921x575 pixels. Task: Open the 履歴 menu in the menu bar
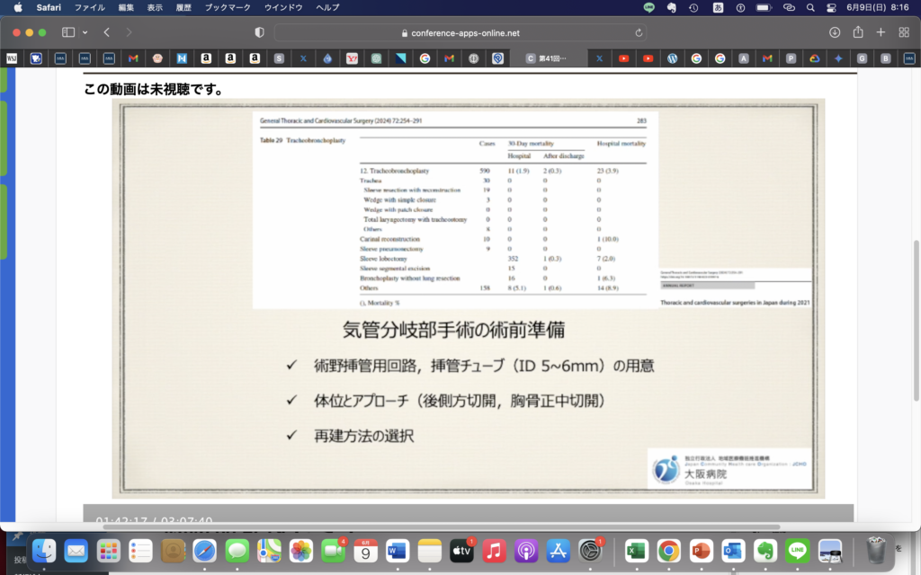[183, 7]
